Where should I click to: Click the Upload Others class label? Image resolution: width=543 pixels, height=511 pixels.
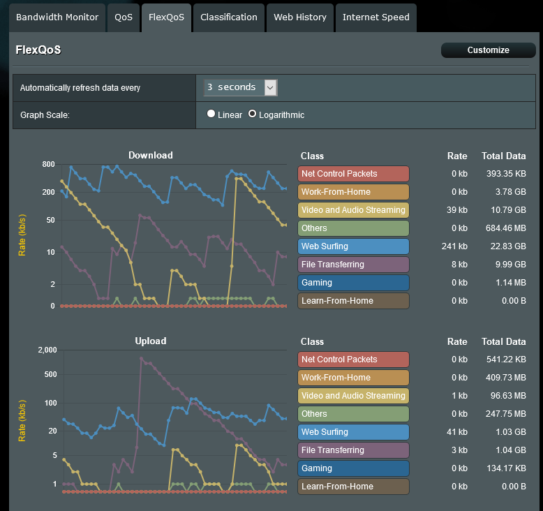(353, 414)
